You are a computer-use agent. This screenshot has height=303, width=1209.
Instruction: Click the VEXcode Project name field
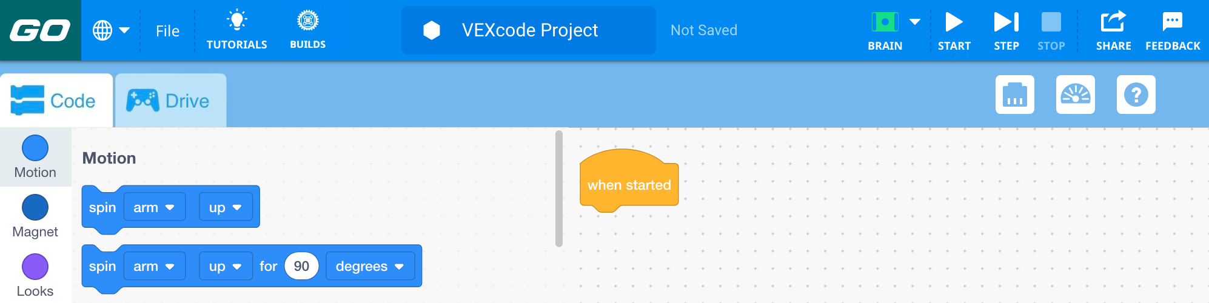pos(529,30)
